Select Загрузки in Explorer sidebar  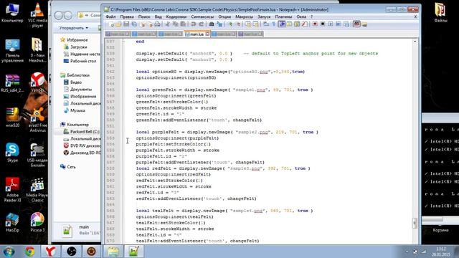click(75, 47)
